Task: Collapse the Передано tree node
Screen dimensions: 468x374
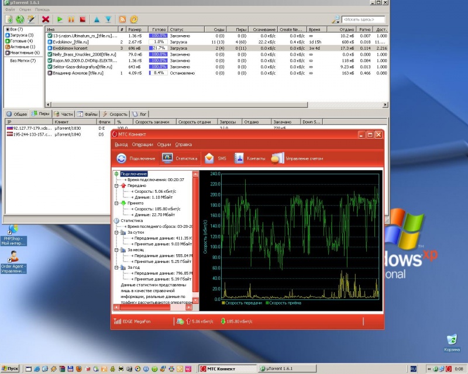Action: pyautogui.click(x=117, y=185)
